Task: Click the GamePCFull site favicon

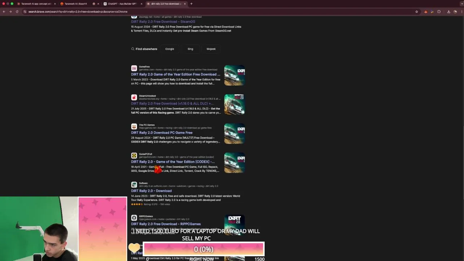Action: 134,155
